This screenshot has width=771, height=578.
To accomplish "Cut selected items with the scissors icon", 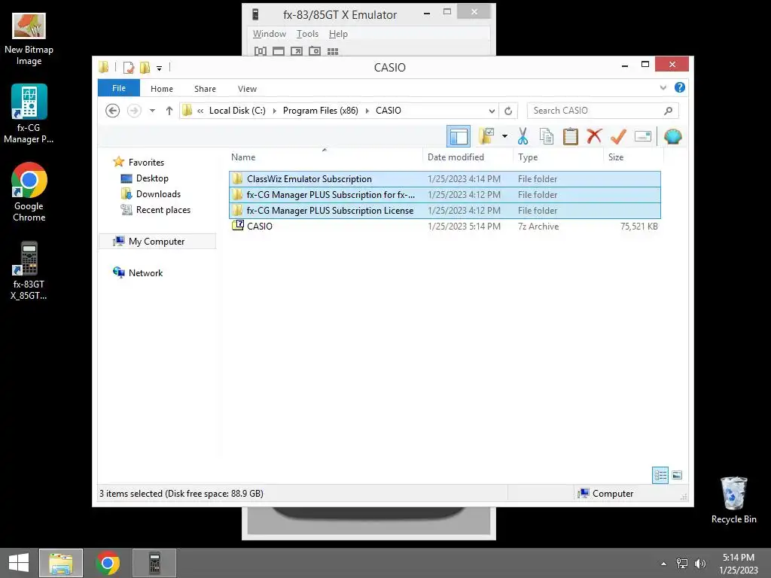I will point(523,136).
